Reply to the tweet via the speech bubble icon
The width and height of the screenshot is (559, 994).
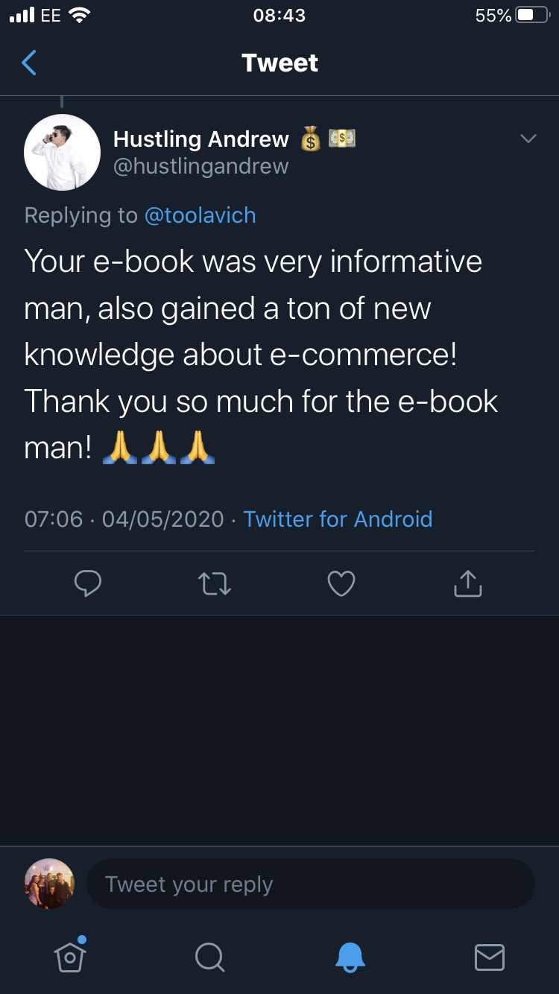point(88,584)
